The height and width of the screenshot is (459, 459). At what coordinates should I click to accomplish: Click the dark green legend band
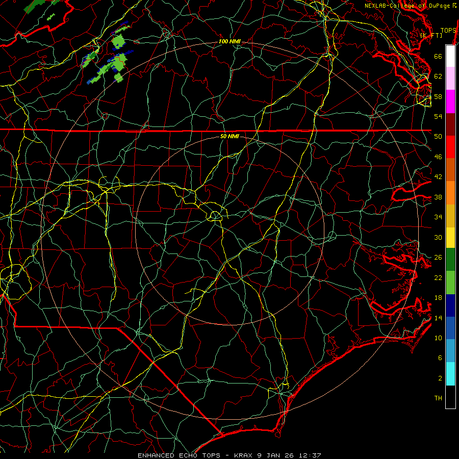click(450, 260)
